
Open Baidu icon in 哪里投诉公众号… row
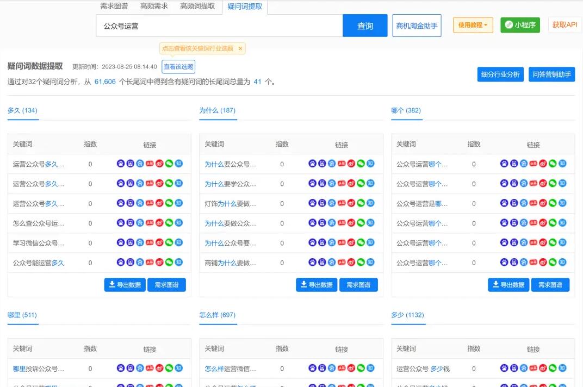(121, 368)
